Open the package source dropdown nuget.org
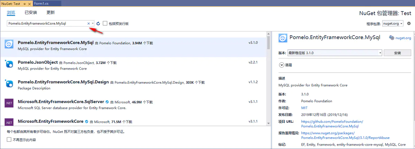The image size is (415, 149). [x=393, y=24]
